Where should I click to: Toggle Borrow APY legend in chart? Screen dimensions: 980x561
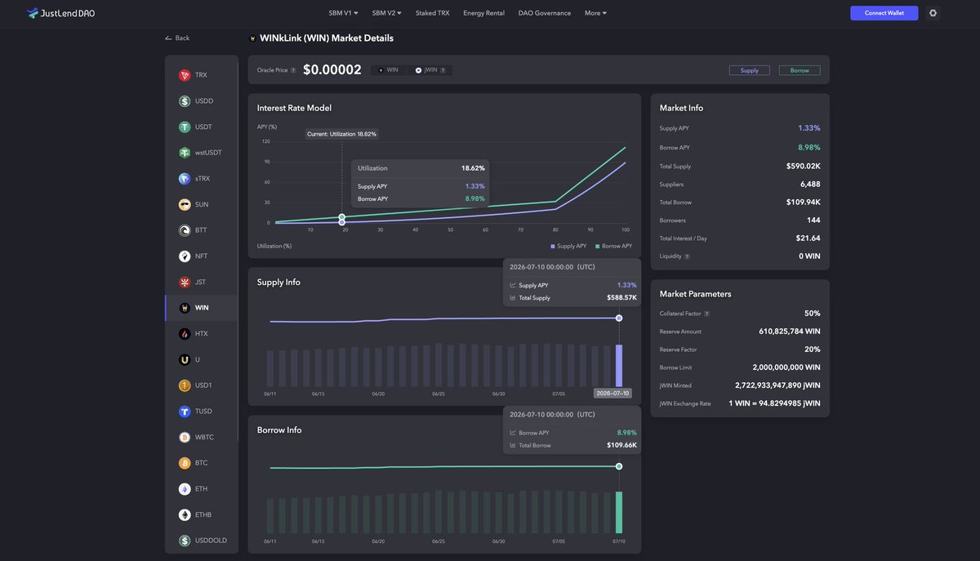click(x=614, y=246)
